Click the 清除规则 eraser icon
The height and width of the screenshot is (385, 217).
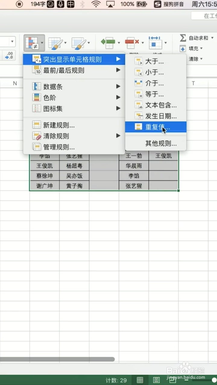(x=36, y=136)
